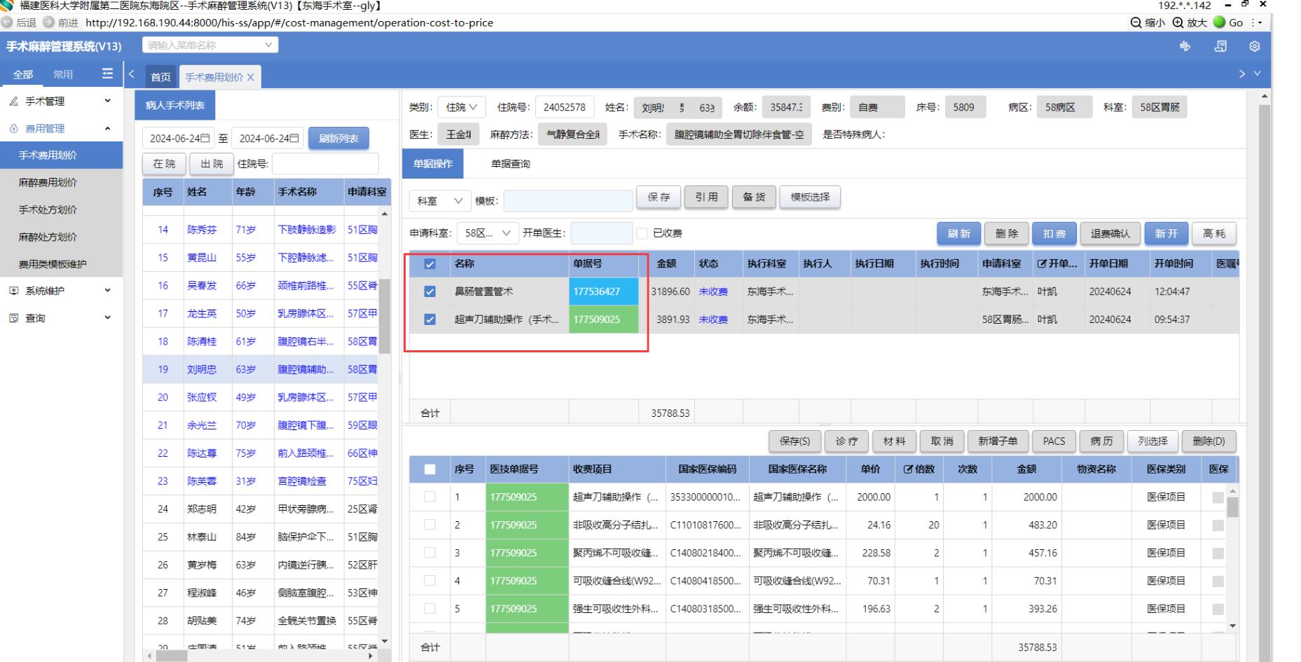
Task: Switch to the 单据查询 tab
Action: click(510, 164)
